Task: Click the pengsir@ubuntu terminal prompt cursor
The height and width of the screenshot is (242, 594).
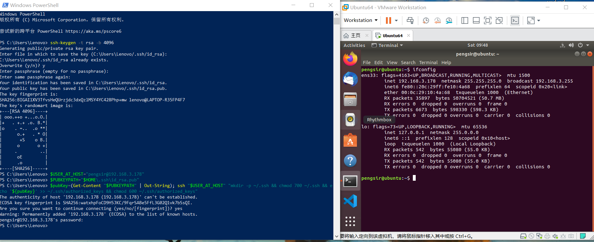Action: tap(414, 178)
